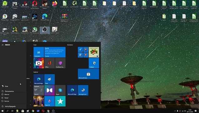The height and width of the screenshot is (113, 199).
Task: Open the teal star tile
Action: (60, 101)
